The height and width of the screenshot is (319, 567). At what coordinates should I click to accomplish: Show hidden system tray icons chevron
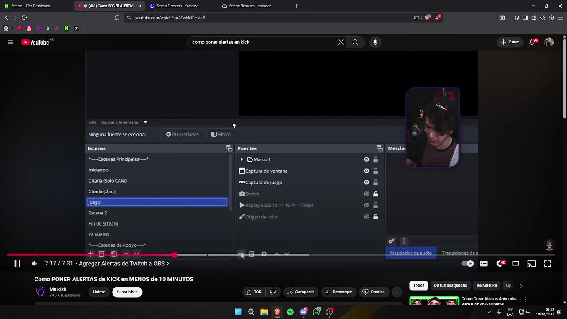pyautogui.click(x=489, y=312)
